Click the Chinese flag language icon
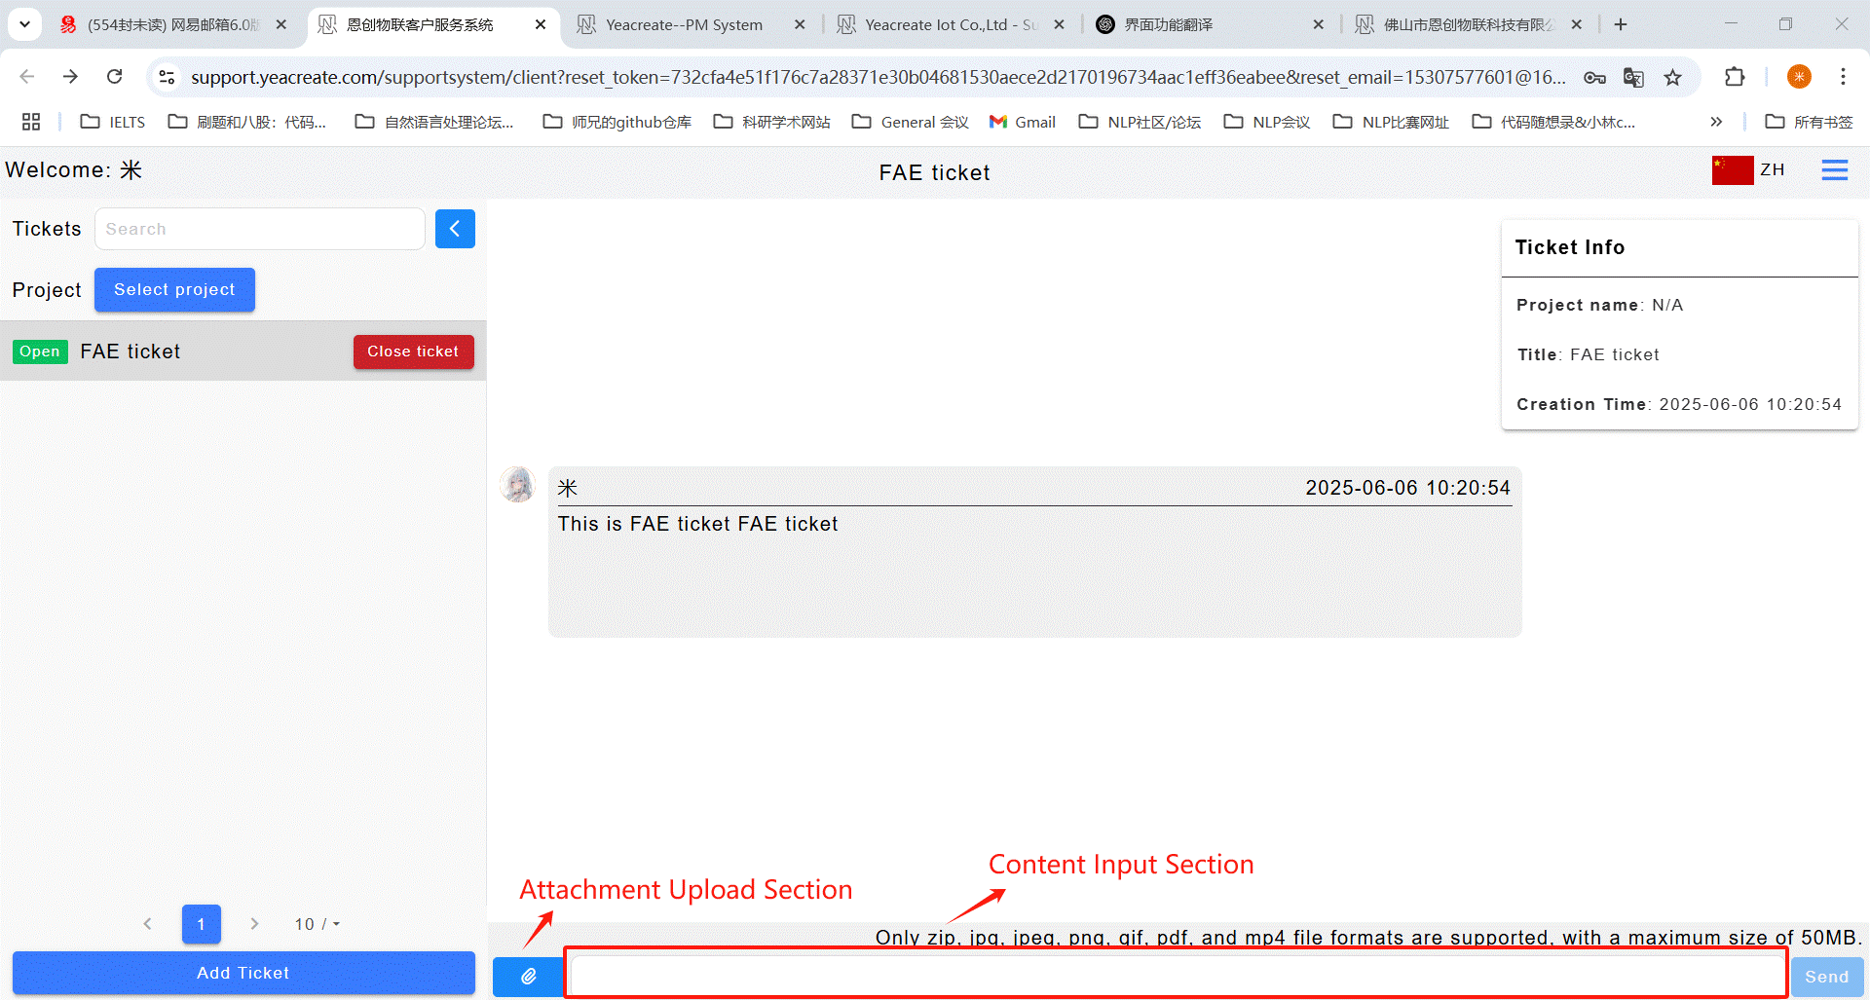Viewport: 1870px width, 1000px height. point(1732,170)
